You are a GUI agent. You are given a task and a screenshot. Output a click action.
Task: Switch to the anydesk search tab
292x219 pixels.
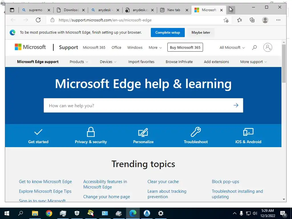tap(103, 10)
